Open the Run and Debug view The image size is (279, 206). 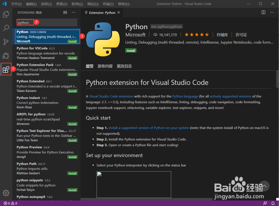click(6, 56)
